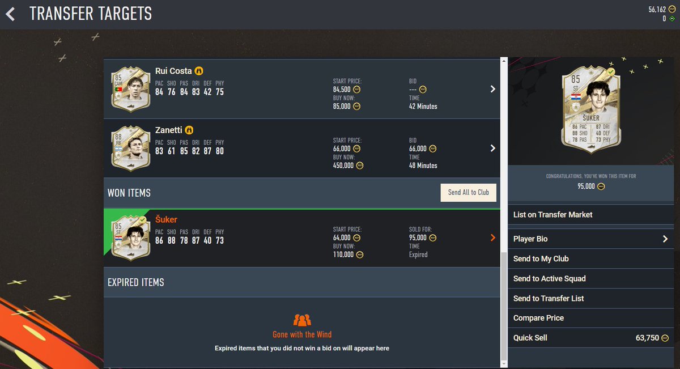This screenshot has width=680, height=369.
Task: Expand Rui Costa row with chevron
Action: click(492, 89)
